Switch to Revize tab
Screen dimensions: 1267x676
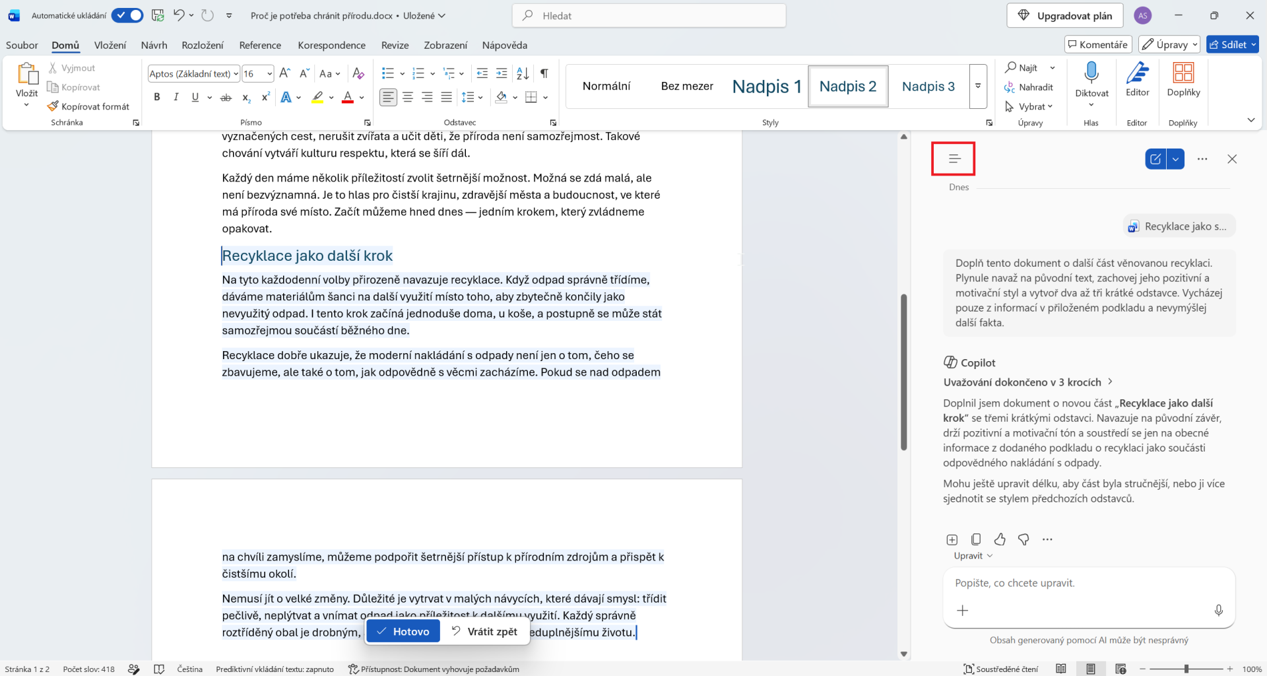pyautogui.click(x=395, y=45)
